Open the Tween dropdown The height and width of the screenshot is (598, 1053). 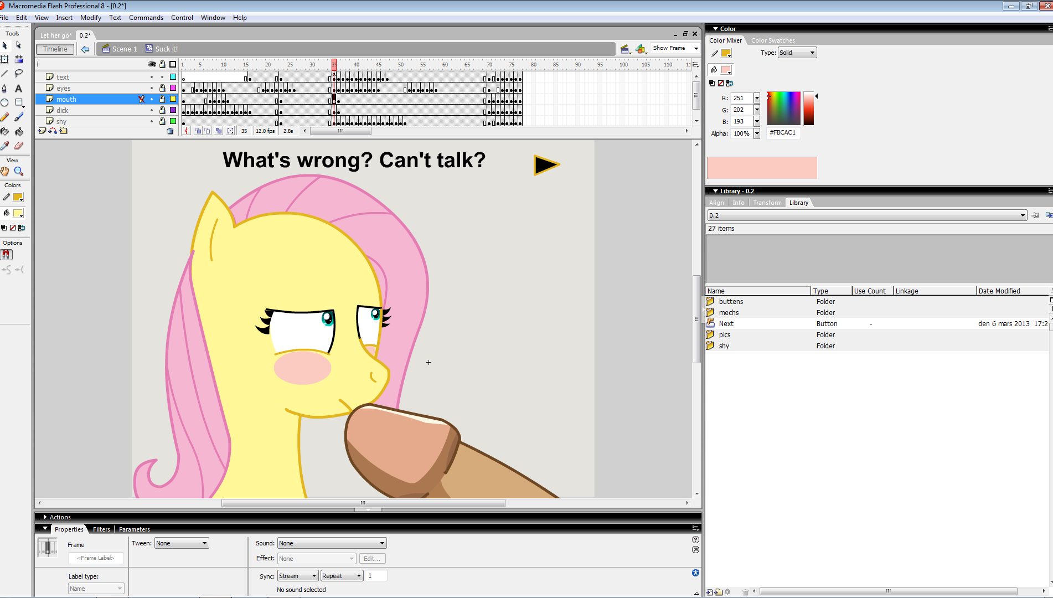182,543
